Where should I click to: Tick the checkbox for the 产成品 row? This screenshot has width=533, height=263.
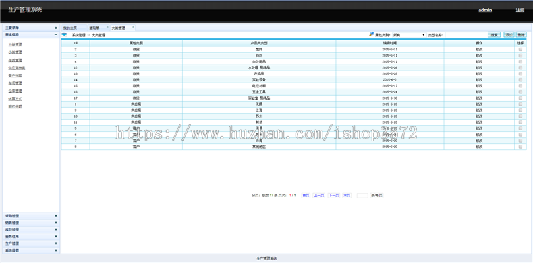pos(520,73)
